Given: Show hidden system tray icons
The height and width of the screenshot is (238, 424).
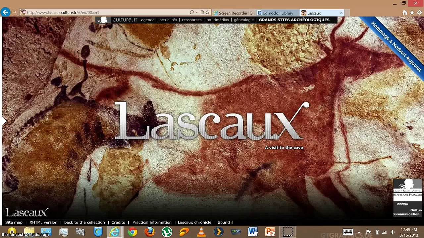Looking at the screenshot, I should point(359,232).
